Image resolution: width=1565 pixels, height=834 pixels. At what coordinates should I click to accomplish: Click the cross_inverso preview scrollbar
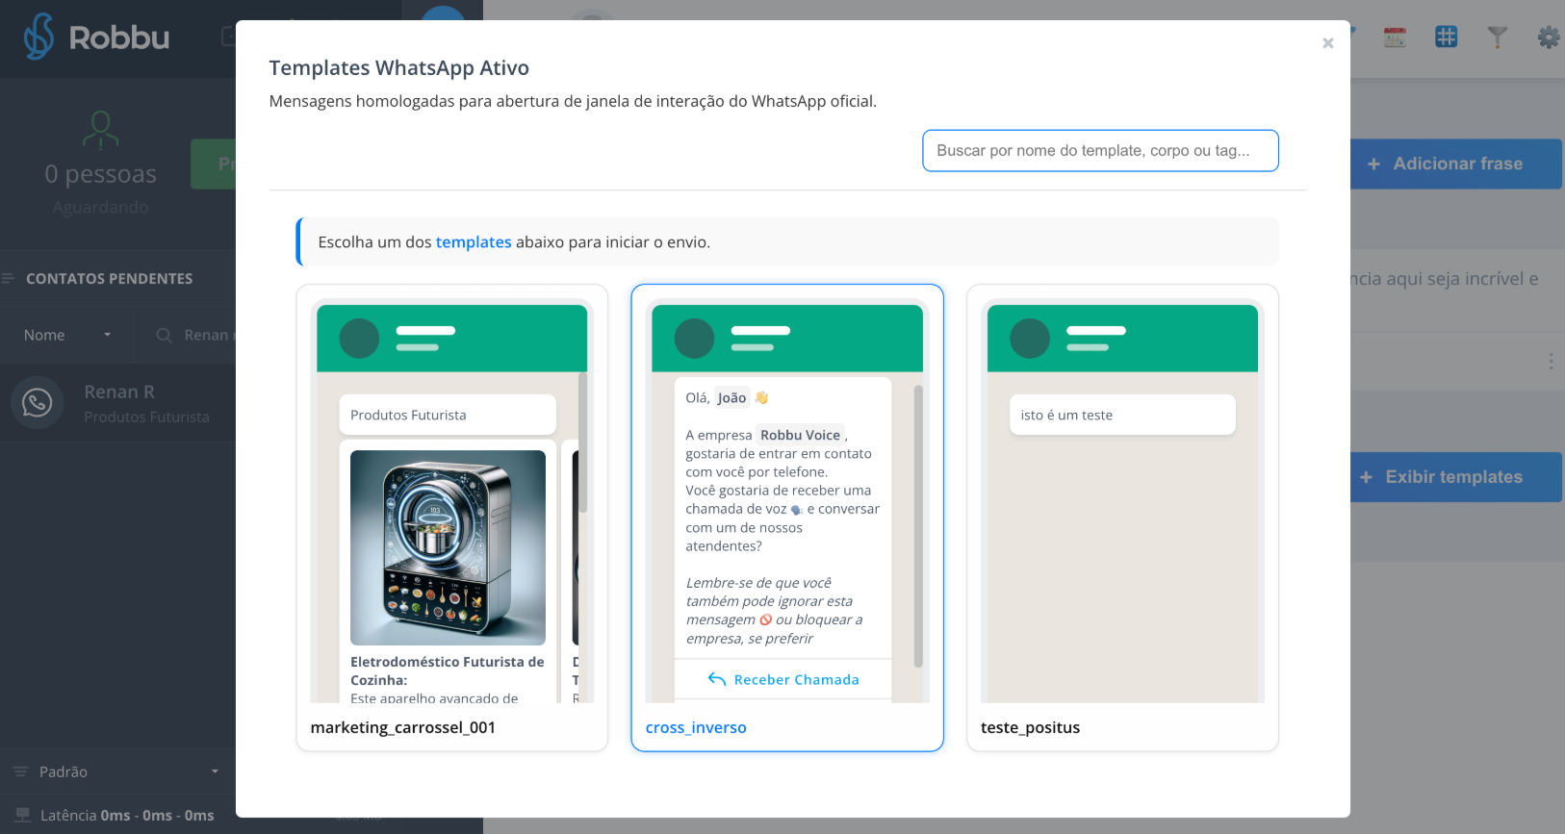pyautogui.click(x=917, y=526)
